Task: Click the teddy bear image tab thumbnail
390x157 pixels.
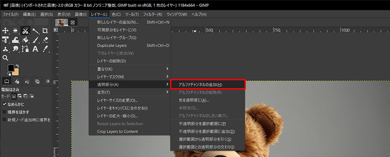Action: [62, 23]
